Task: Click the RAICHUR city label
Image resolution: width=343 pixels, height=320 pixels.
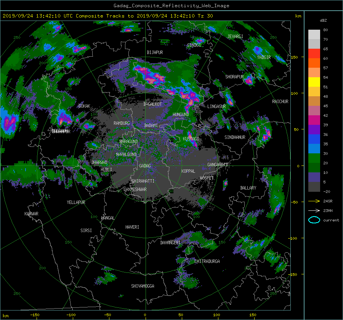Action: (x=280, y=102)
